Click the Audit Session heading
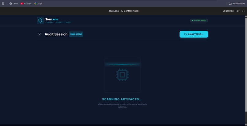The height and width of the screenshot is (126, 247). pos(56,34)
